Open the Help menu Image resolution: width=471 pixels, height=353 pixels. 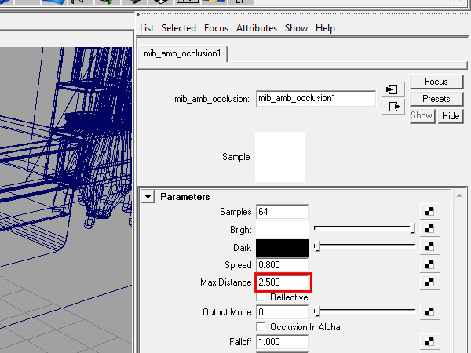(x=325, y=28)
